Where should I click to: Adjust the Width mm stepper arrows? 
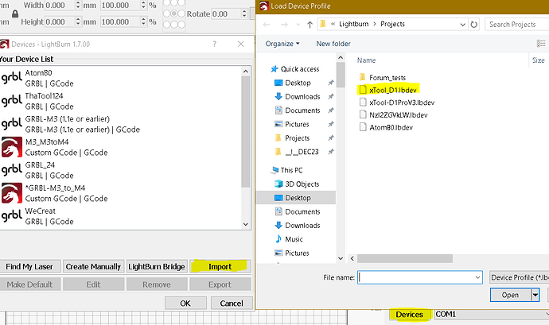coord(78,6)
